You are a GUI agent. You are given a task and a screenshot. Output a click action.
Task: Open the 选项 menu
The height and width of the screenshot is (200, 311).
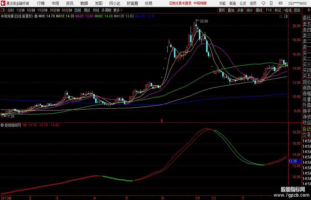[253, 3]
